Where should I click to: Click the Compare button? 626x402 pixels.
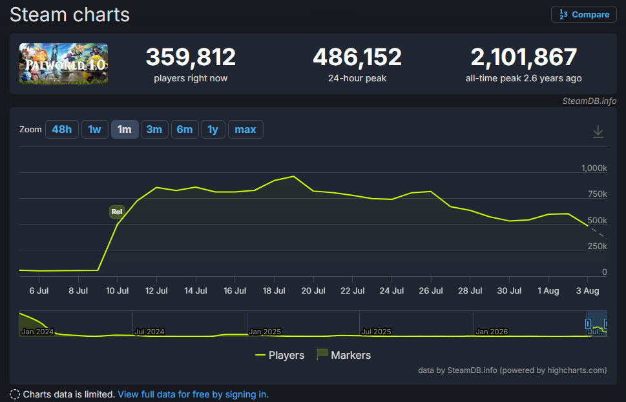click(x=583, y=14)
